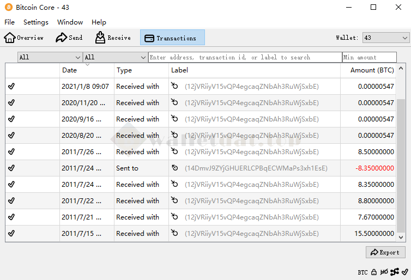The image size is (411, 280).
Task: Sort transactions by Amount (BTC) column header
Action: [371, 70]
